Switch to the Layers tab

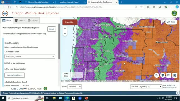click(20, 20)
